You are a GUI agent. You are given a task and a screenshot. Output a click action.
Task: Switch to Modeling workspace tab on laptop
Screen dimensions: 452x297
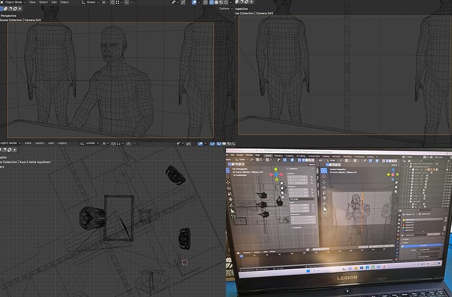tap(278, 156)
